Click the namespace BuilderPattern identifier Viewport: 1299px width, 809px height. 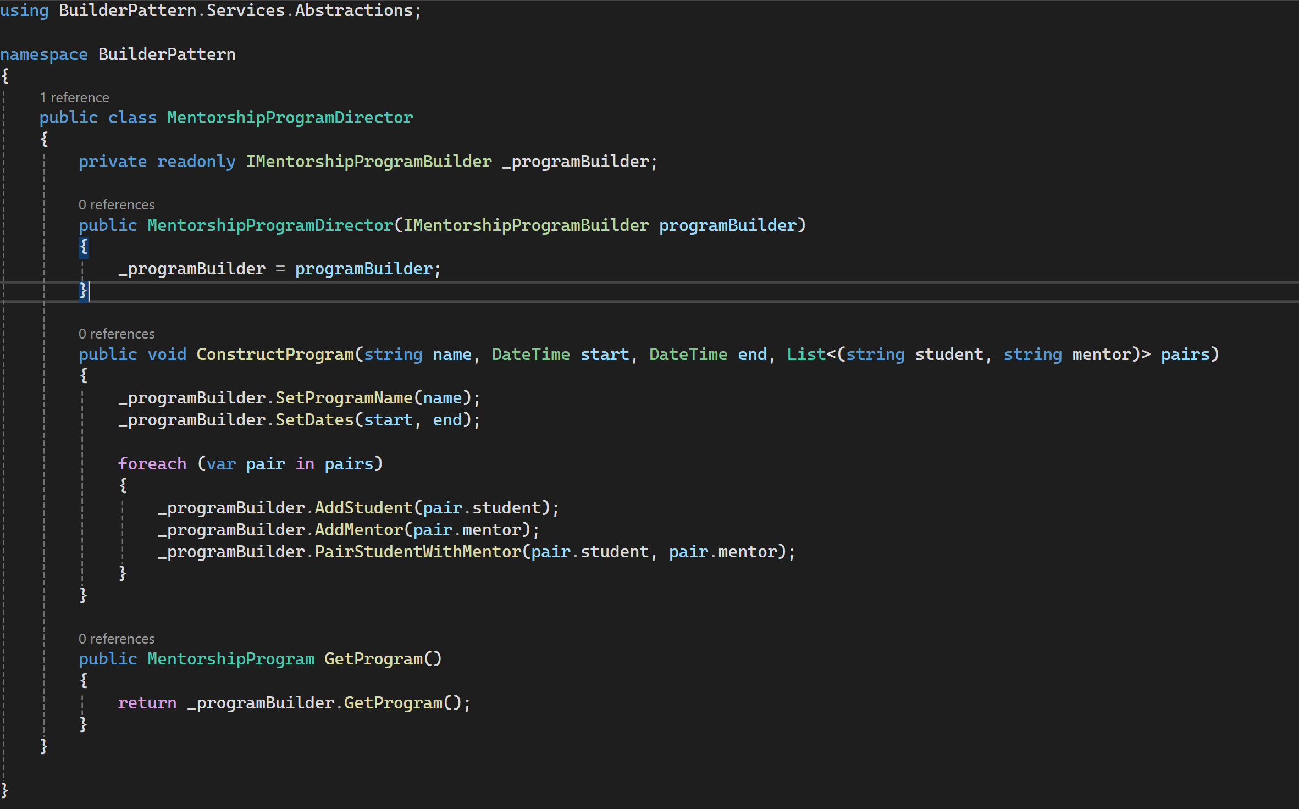pos(167,54)
